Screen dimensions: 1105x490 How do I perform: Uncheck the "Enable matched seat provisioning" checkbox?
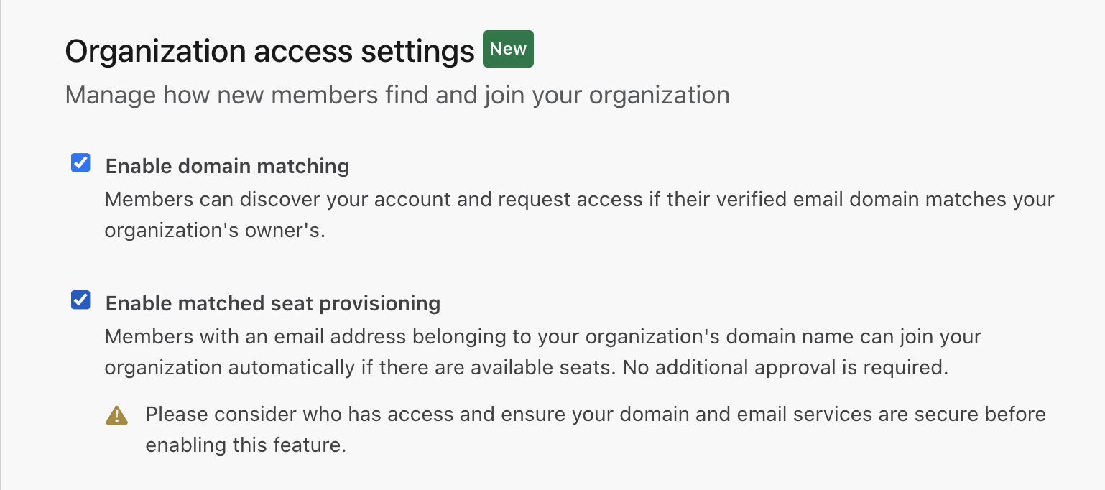click(80, 300)
